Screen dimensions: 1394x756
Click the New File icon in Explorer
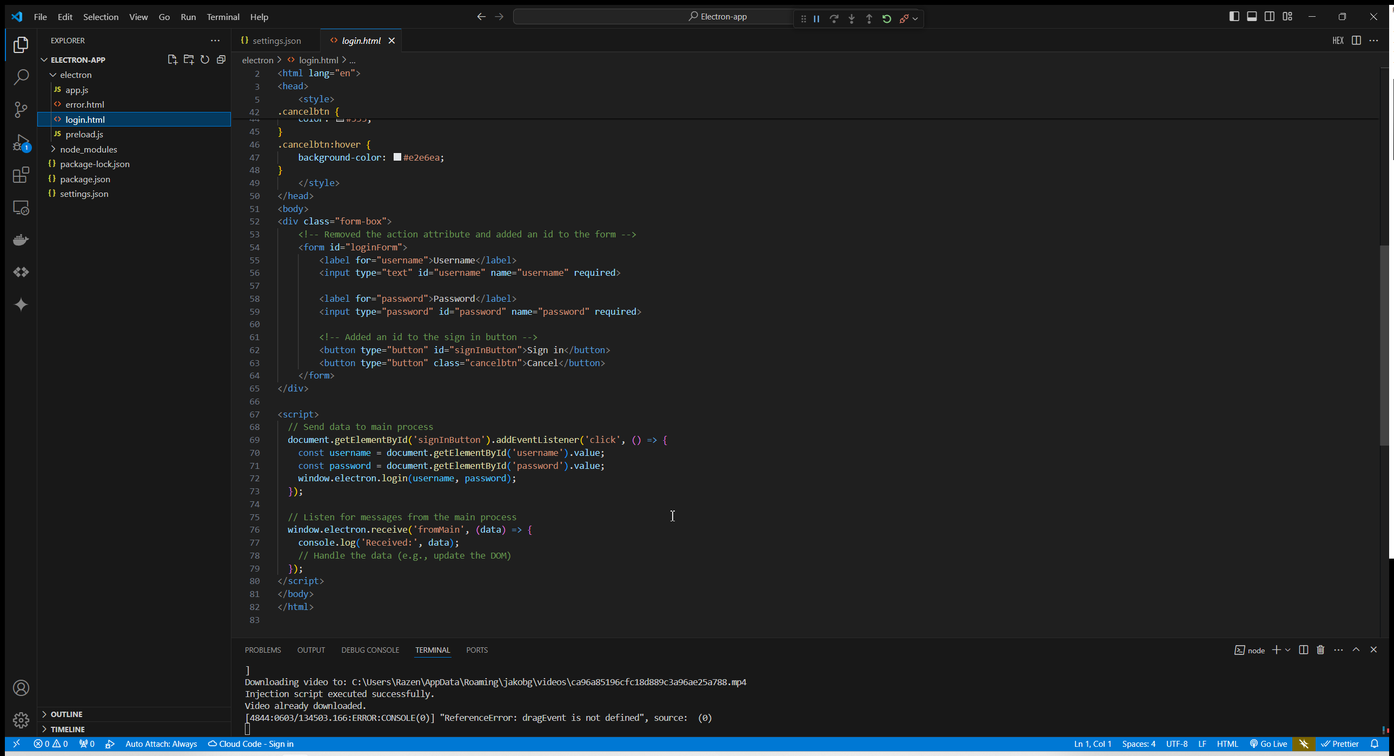click(x=172, y=59)
